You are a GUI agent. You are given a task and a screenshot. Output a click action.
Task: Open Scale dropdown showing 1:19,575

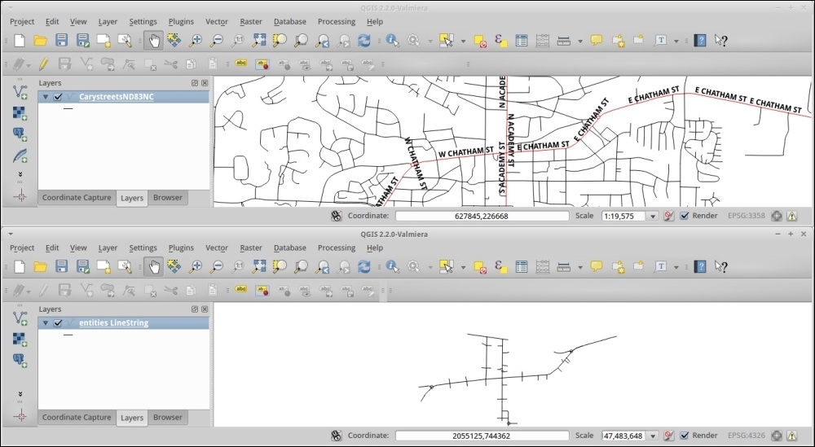coord(651,217)
